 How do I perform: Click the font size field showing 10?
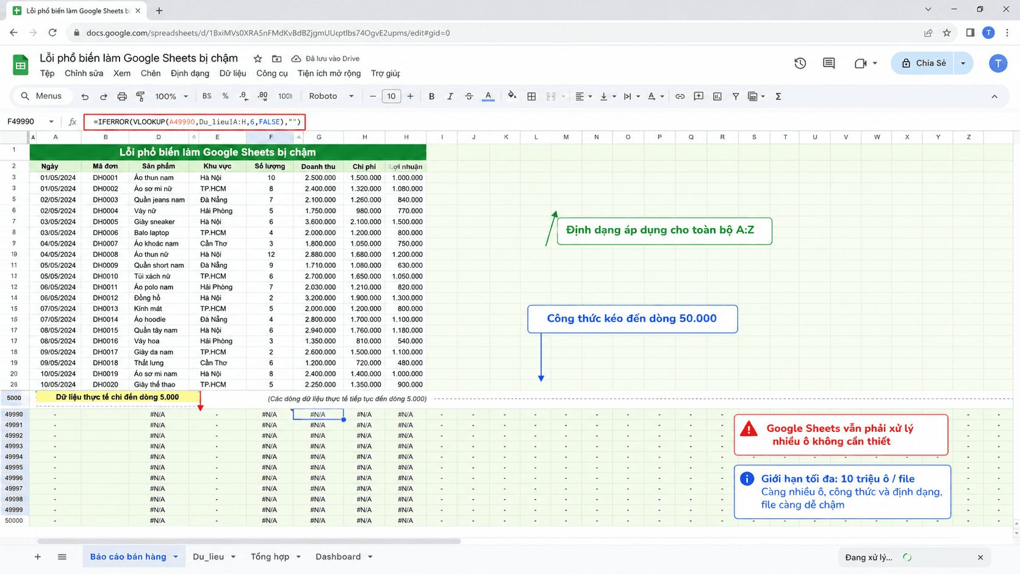tap(391, 96)
